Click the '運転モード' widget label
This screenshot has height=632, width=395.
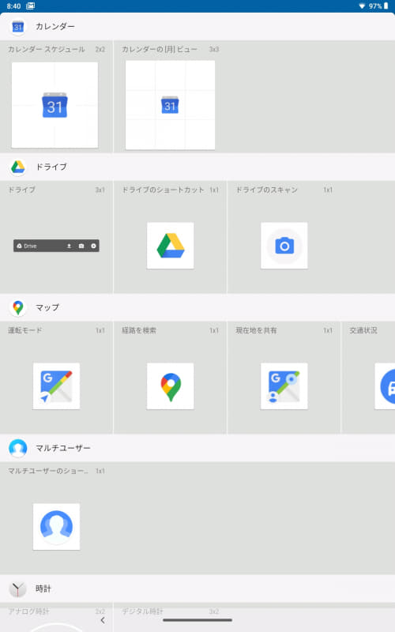pyautogui.click(x=25, y=330)
